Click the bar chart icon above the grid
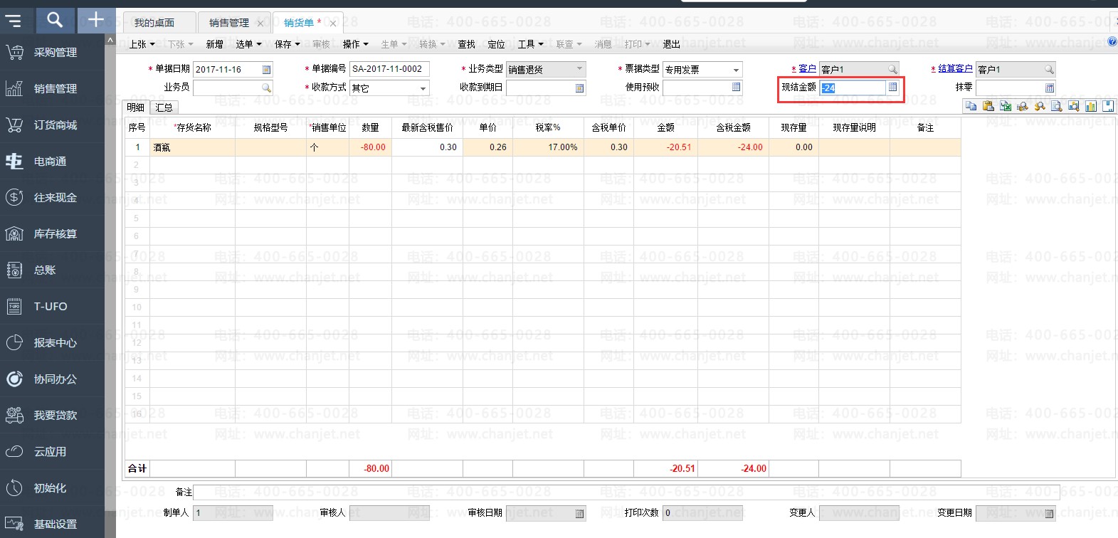The width and height of the screenshot is (1118, 538). (x=1090, y=106)
